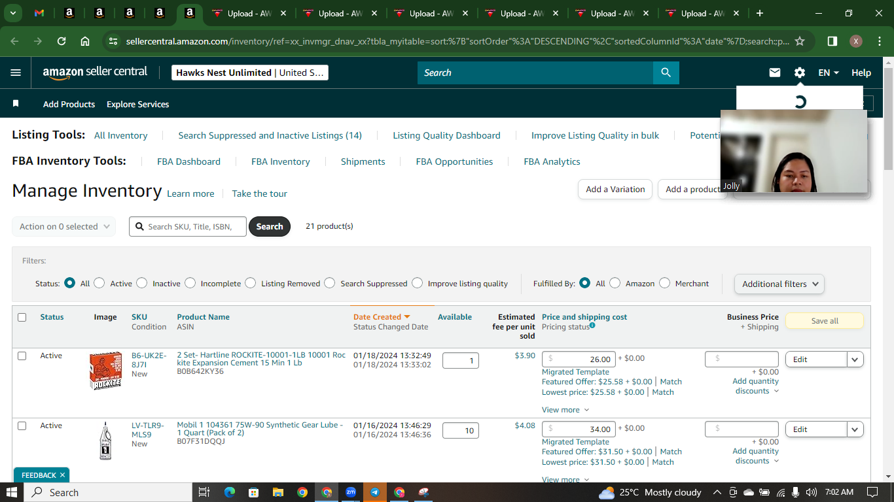This screenshot has height=502, width=894.
Task: Open the All Inventory listing tool
Action: pos(121,135)
